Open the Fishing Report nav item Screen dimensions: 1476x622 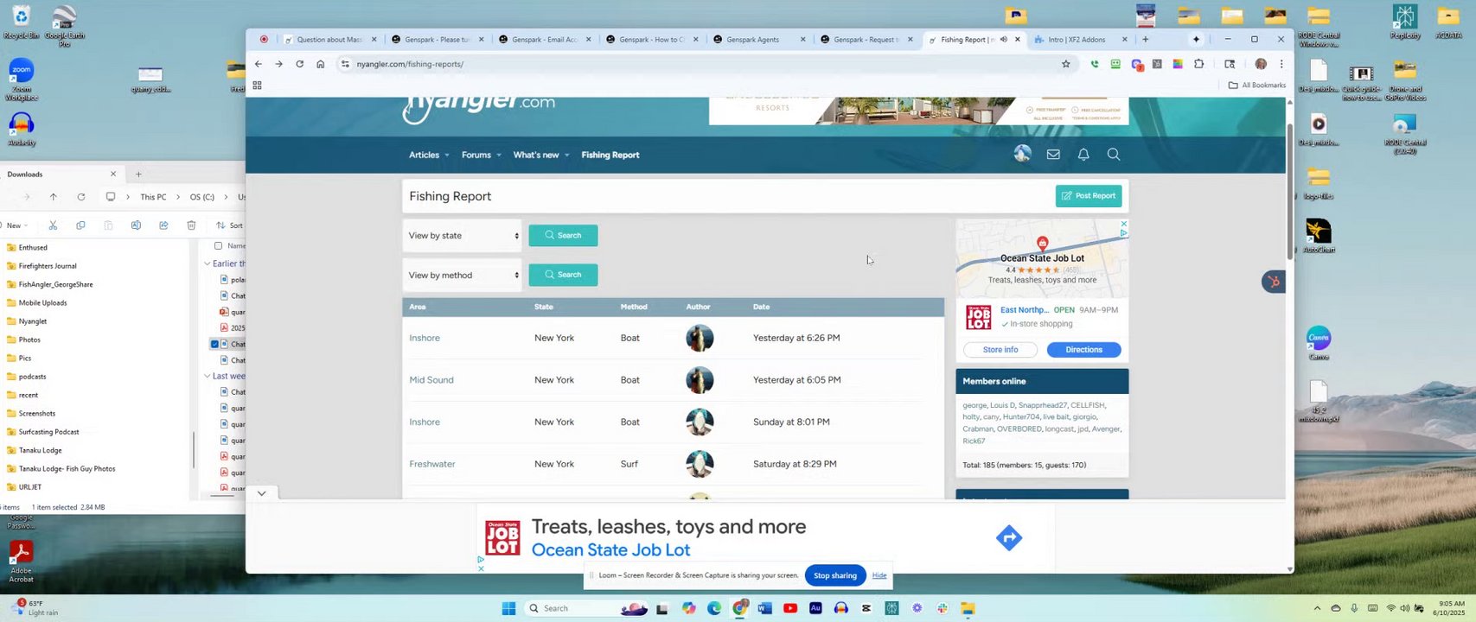pos(610,155)
